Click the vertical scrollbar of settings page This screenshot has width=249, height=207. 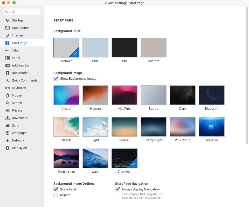(x=247, y=75)
